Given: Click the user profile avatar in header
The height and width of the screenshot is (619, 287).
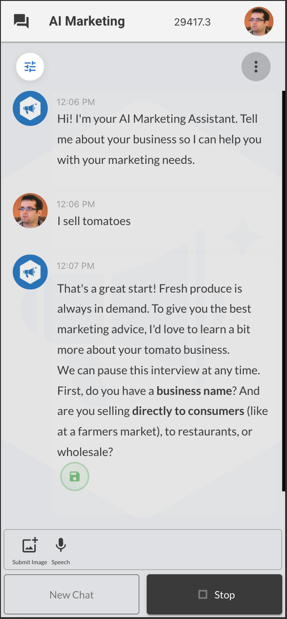Looking at the screenshot, I should point(259,21).
